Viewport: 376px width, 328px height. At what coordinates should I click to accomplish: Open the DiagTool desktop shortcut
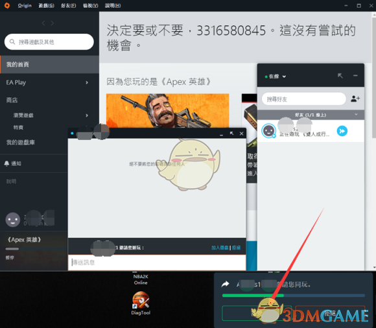(141, 303)
